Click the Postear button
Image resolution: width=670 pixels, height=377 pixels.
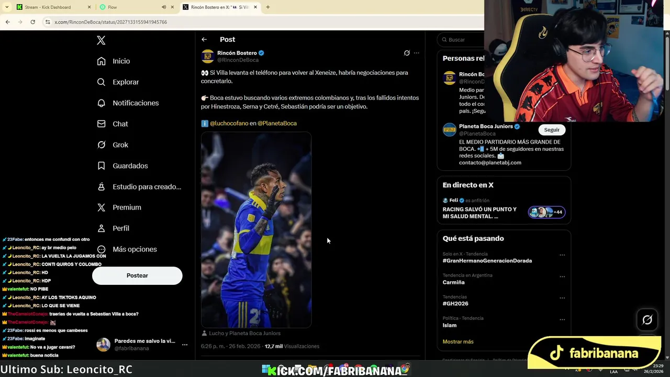pos(137,275)
